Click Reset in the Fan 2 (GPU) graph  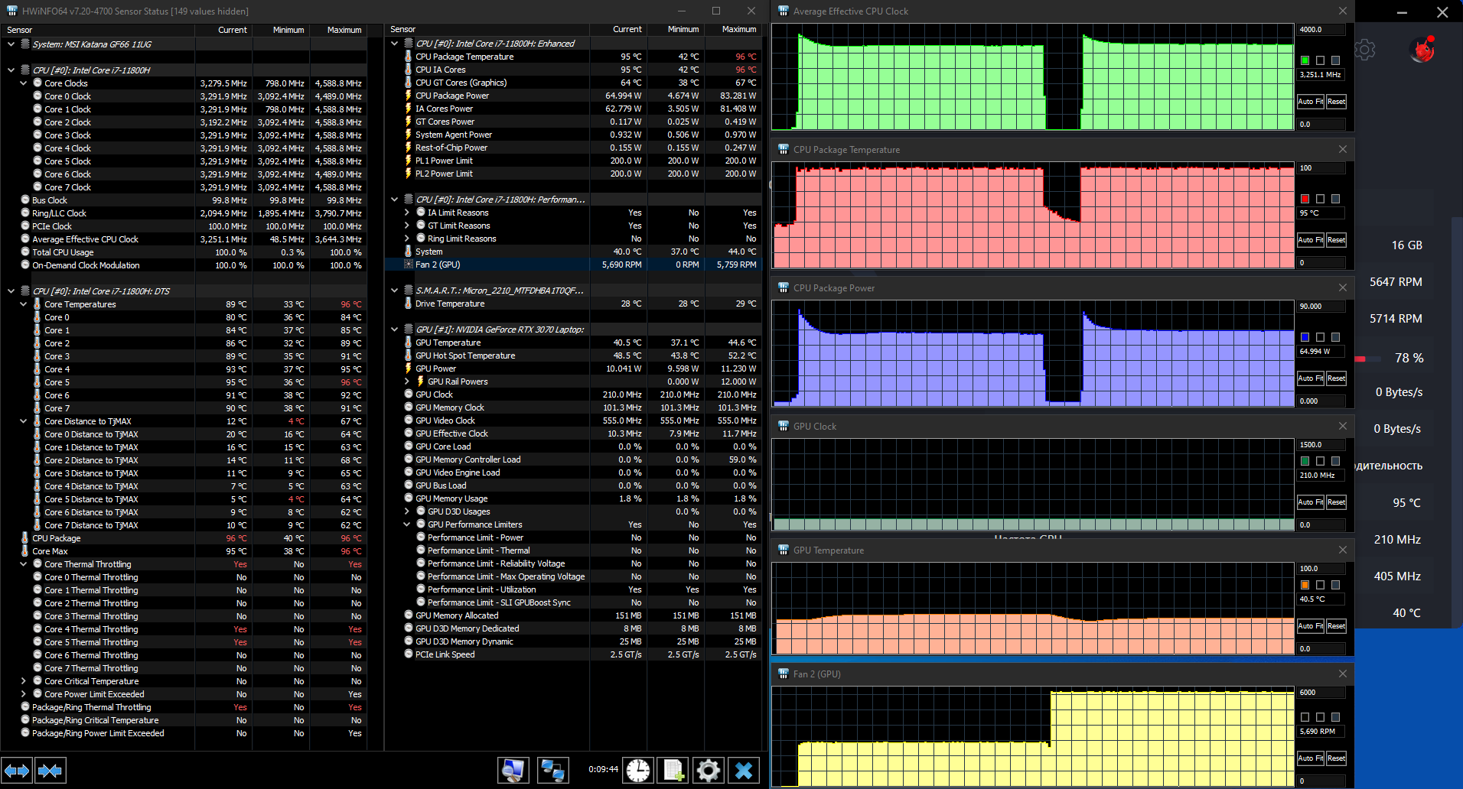(x=1336, y=758)
